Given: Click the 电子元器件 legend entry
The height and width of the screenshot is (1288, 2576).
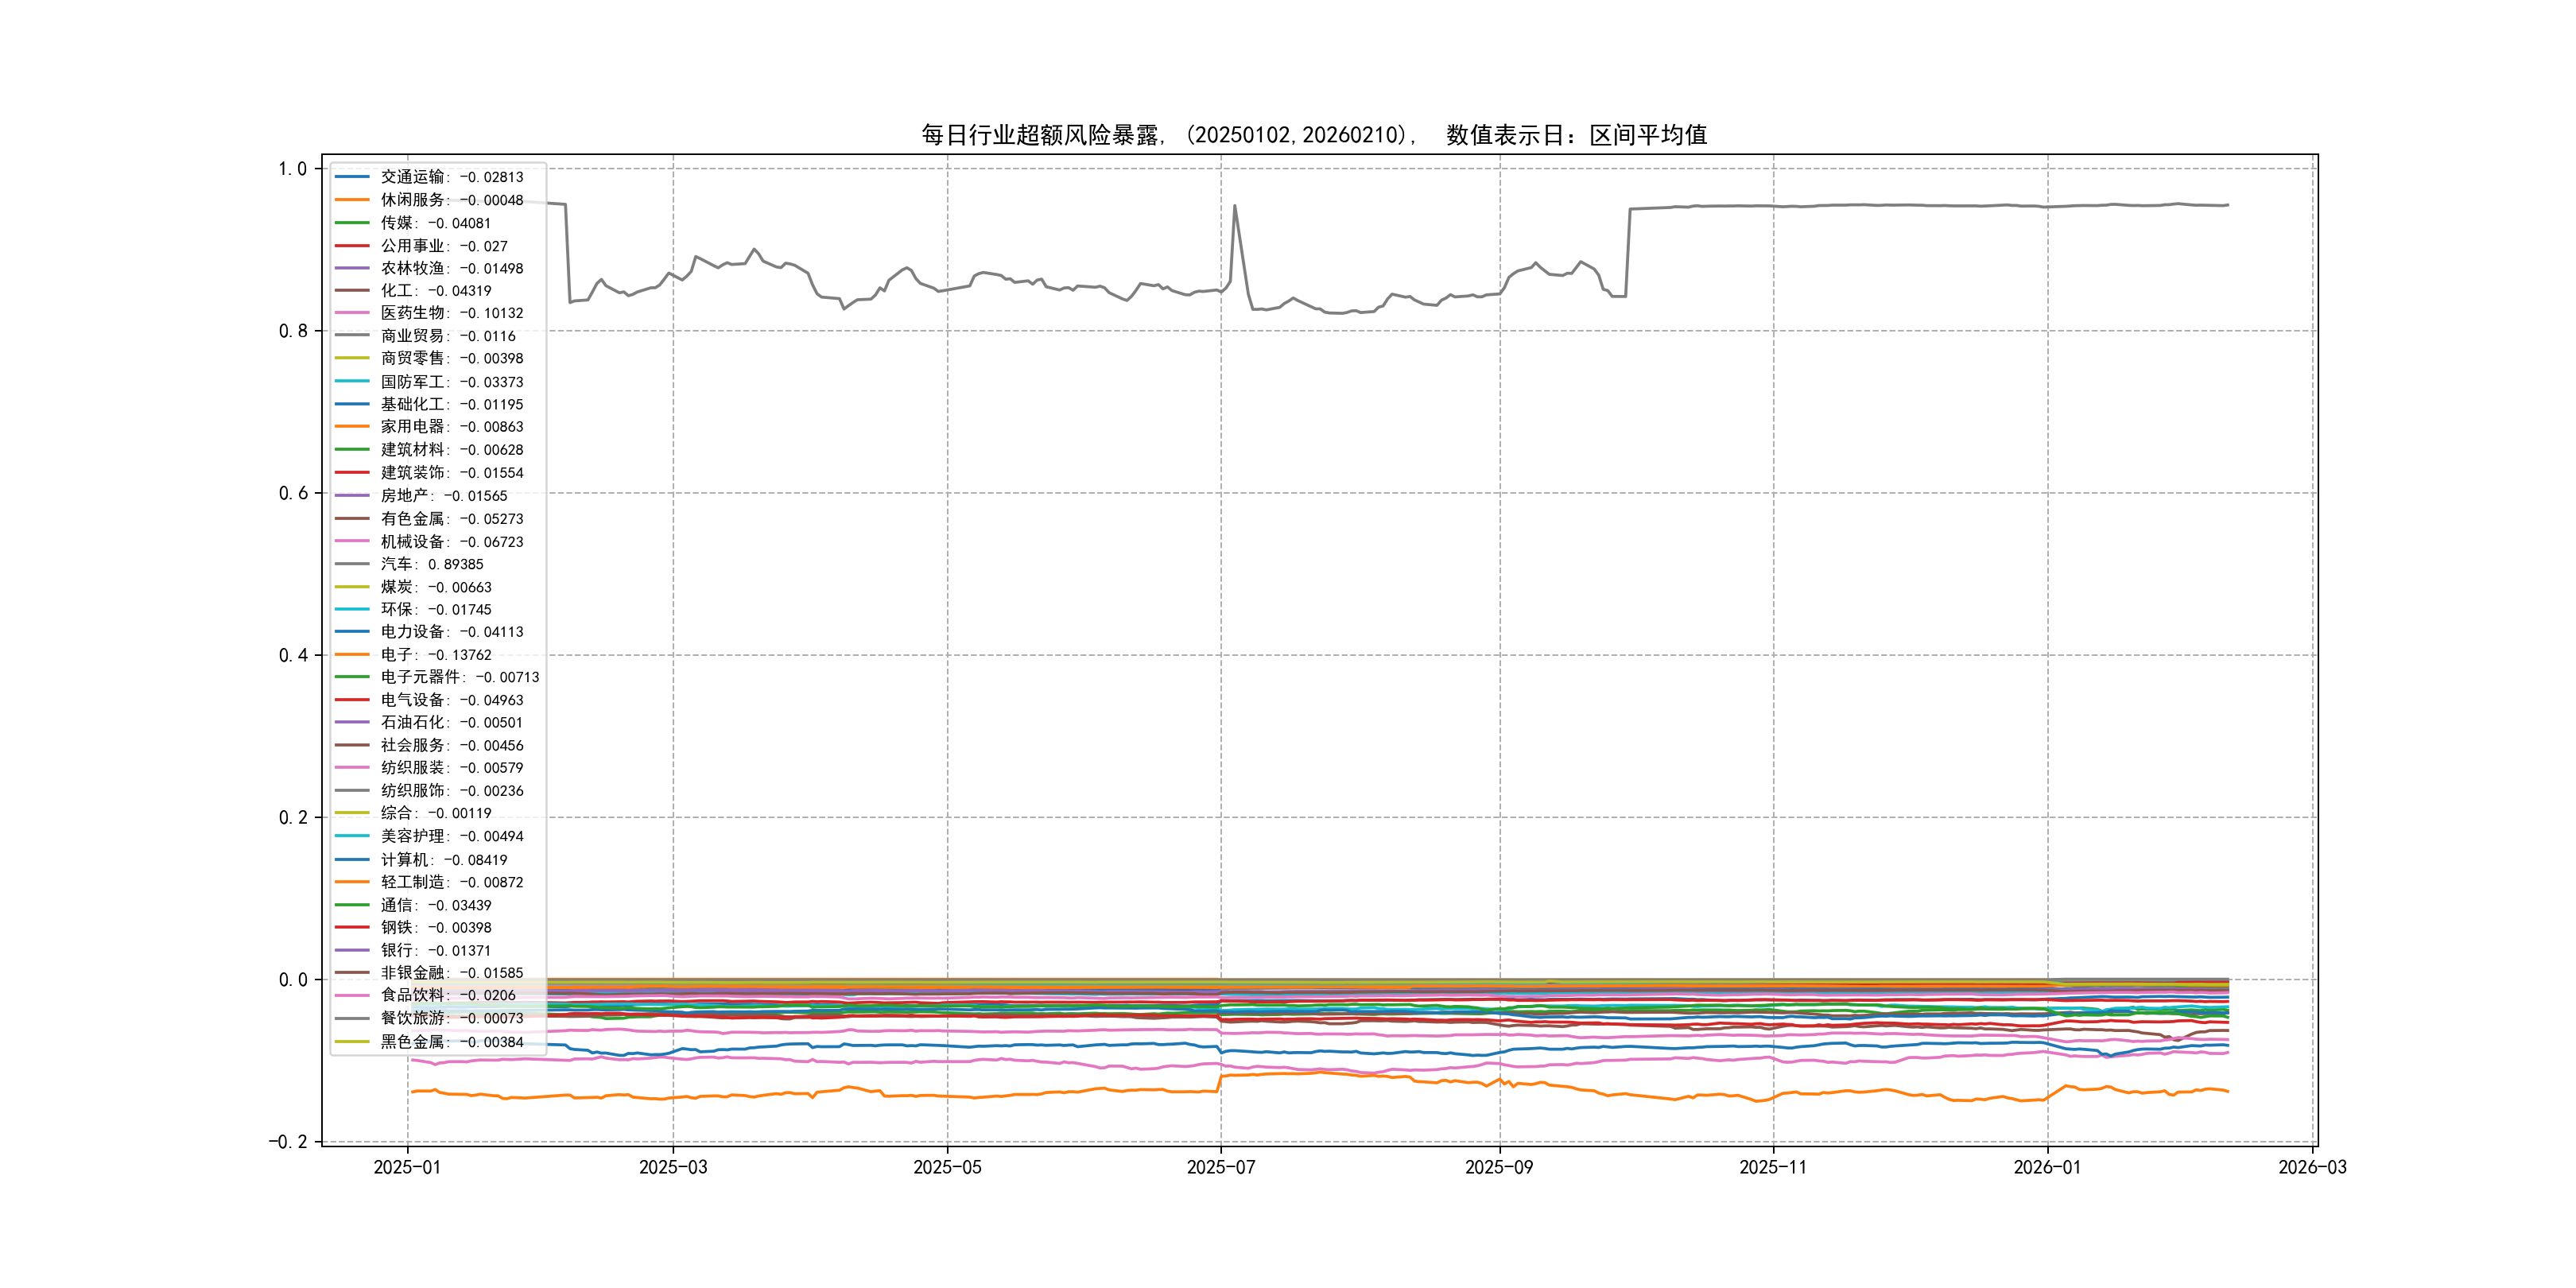Looking at the screenshot, I should click(x=459, y=677).
